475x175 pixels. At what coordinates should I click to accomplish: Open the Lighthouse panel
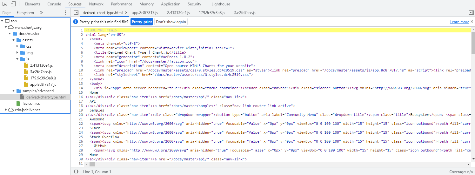pos(221,4)
